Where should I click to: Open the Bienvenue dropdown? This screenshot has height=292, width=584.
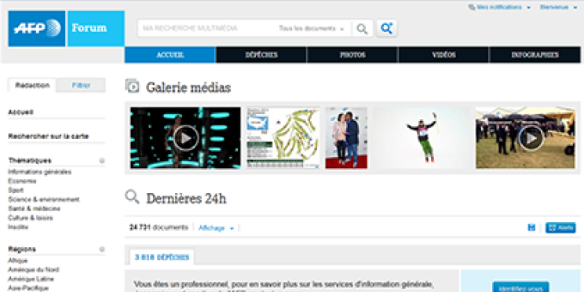point(558,7)
